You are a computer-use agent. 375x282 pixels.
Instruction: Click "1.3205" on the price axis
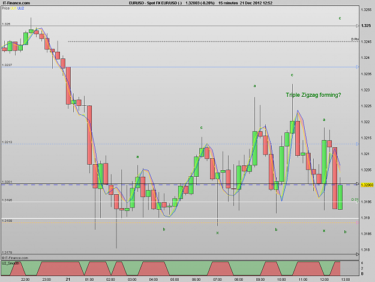[366, 170]
